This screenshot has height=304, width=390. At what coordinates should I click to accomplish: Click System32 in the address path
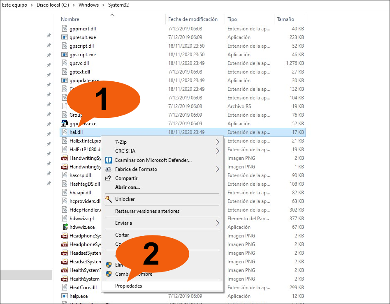118,5
